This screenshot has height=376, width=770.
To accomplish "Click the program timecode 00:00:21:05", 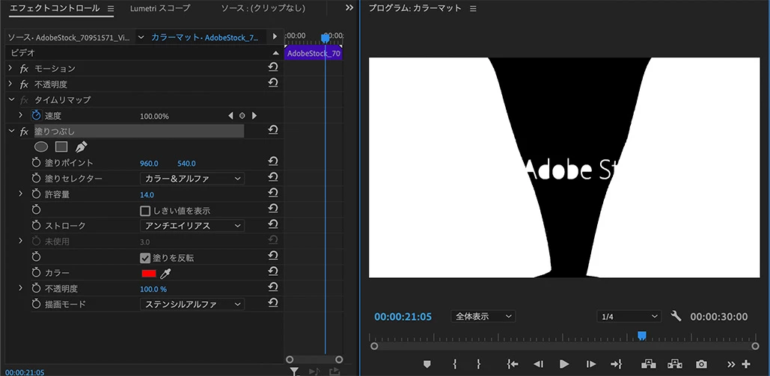I will coord(403,317).
